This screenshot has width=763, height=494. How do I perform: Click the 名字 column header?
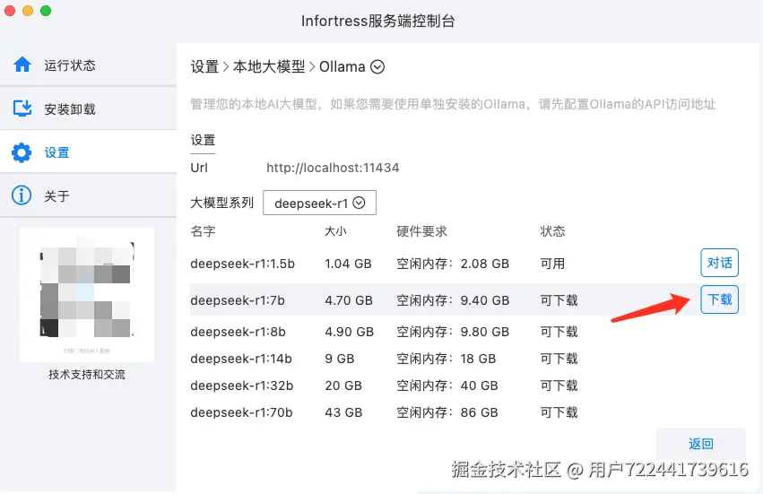click(x=203, y=231)
